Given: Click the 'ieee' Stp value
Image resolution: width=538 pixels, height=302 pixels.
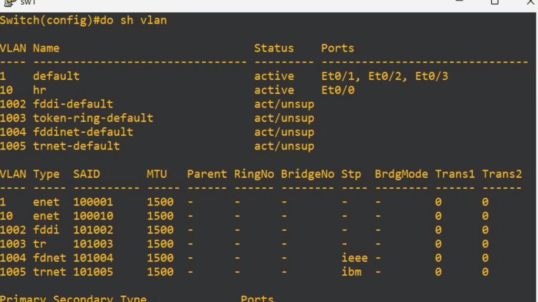Looking at the screenshot, I should [x=354, y=258].
